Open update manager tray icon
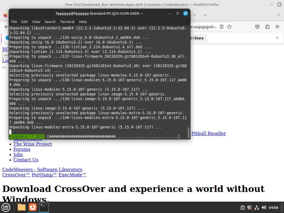Screen dimensions: 284x213 (242, 207)
